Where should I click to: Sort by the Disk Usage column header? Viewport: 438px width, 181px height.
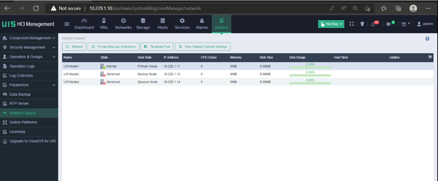pos(297,57)
